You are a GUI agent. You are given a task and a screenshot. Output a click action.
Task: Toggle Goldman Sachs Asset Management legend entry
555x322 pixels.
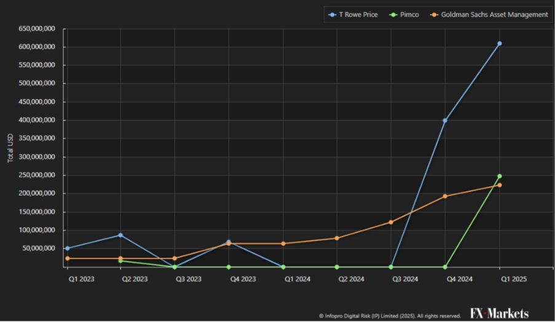click(489, 15)
